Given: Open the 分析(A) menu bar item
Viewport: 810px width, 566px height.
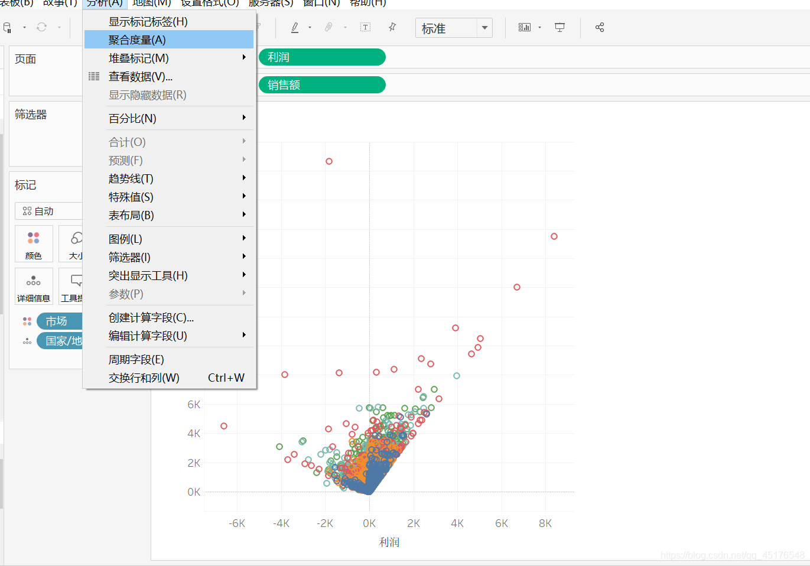Looking at the screenshot, I should [105, 3].
